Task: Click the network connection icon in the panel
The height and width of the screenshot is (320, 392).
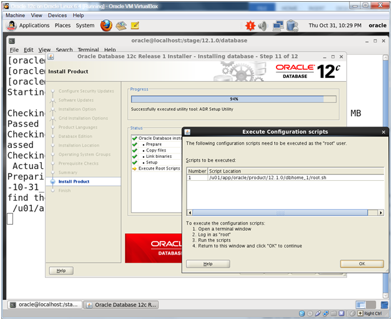Action: coord(278,26)
